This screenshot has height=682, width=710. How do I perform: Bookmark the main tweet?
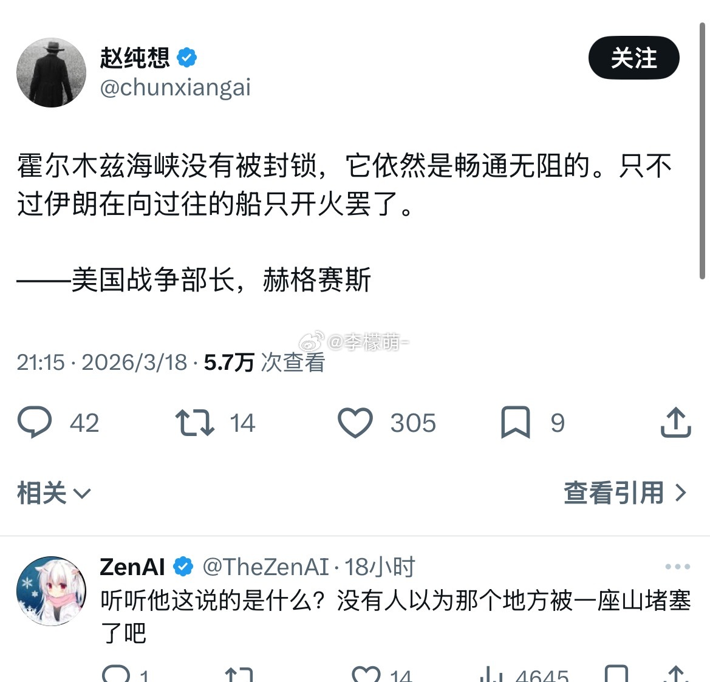tap(517, 423)
